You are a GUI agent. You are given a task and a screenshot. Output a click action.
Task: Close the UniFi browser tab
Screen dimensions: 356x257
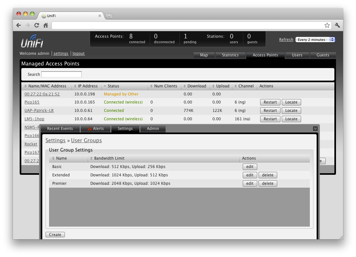[99, 16]
